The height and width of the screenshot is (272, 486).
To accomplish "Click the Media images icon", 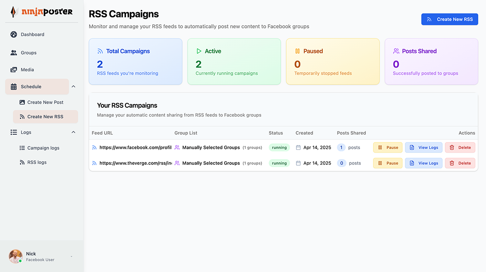I will 14,70.
